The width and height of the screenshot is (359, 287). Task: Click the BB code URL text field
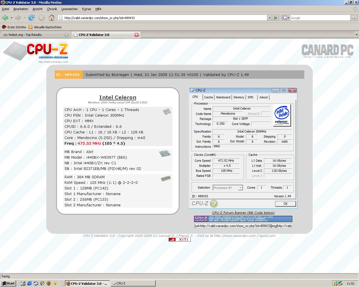243,226
